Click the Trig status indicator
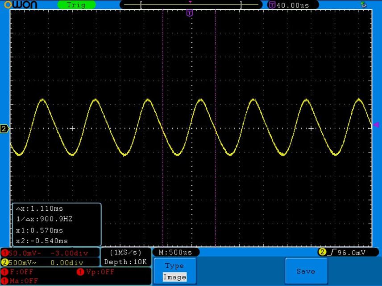 76,5
